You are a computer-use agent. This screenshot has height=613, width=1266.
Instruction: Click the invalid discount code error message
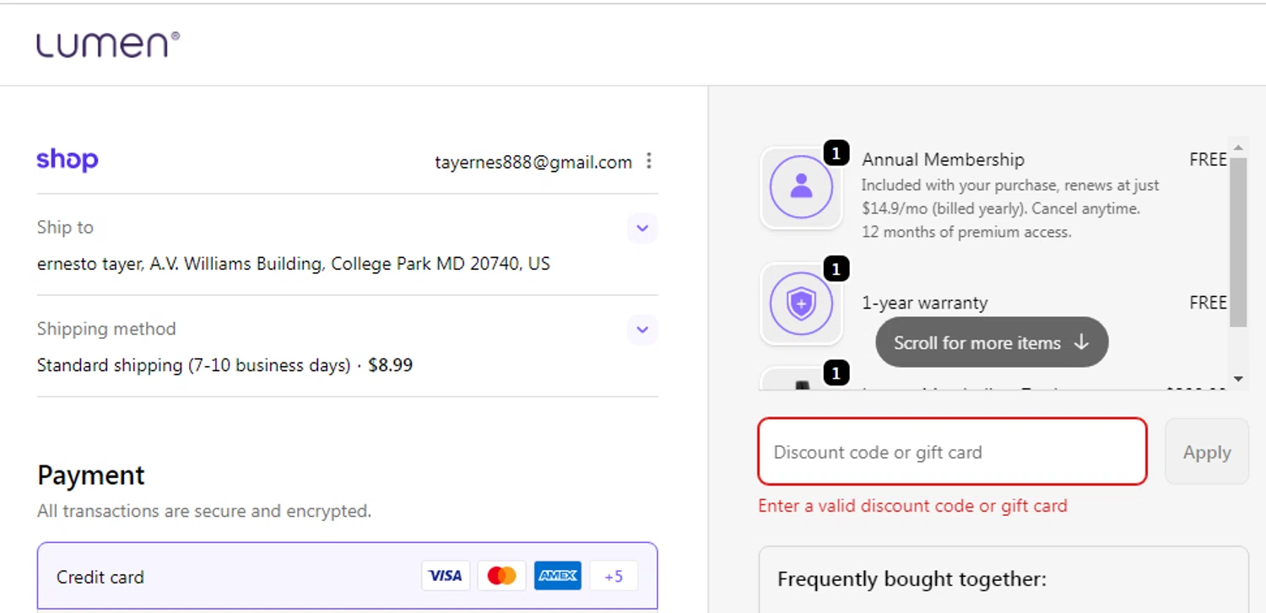click(912, 506)
